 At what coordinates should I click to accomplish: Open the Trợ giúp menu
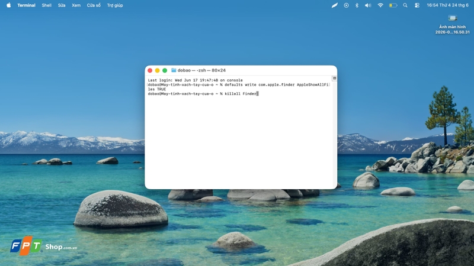115,5
